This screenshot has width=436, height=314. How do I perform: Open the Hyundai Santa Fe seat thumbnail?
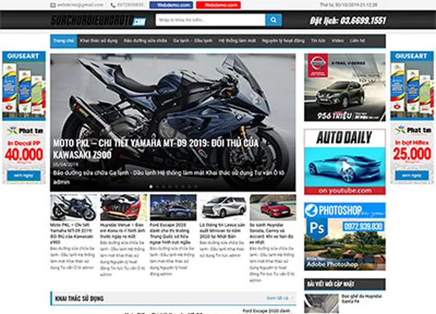(x=322, y=304)
